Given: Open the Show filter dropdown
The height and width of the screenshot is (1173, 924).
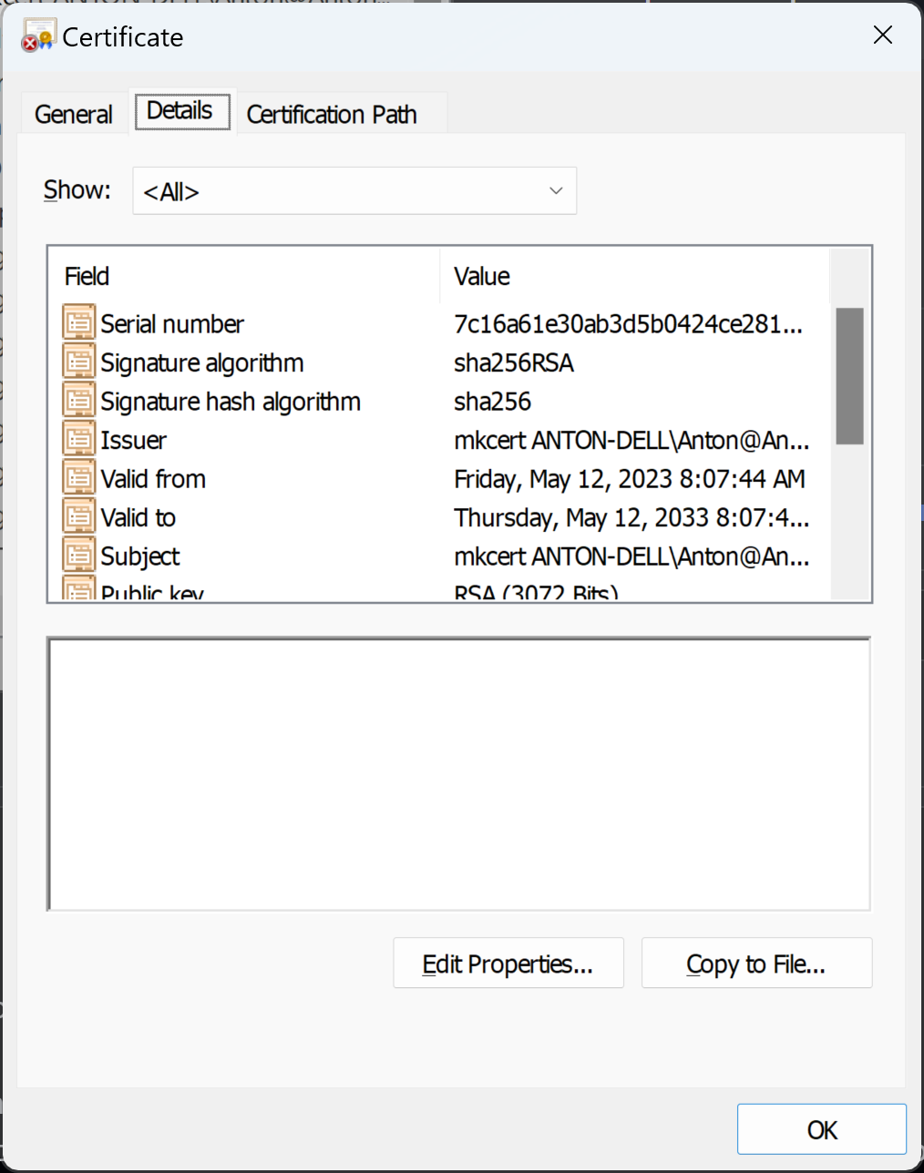Looking at the screenshot, I should pyautogui.click(x=354, y=190).
